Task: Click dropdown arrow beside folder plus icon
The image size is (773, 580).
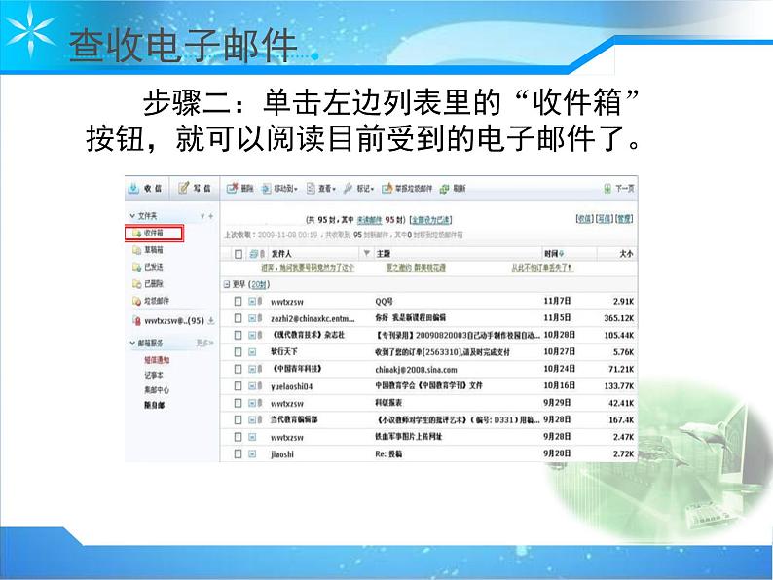Action: click(202, 216)
